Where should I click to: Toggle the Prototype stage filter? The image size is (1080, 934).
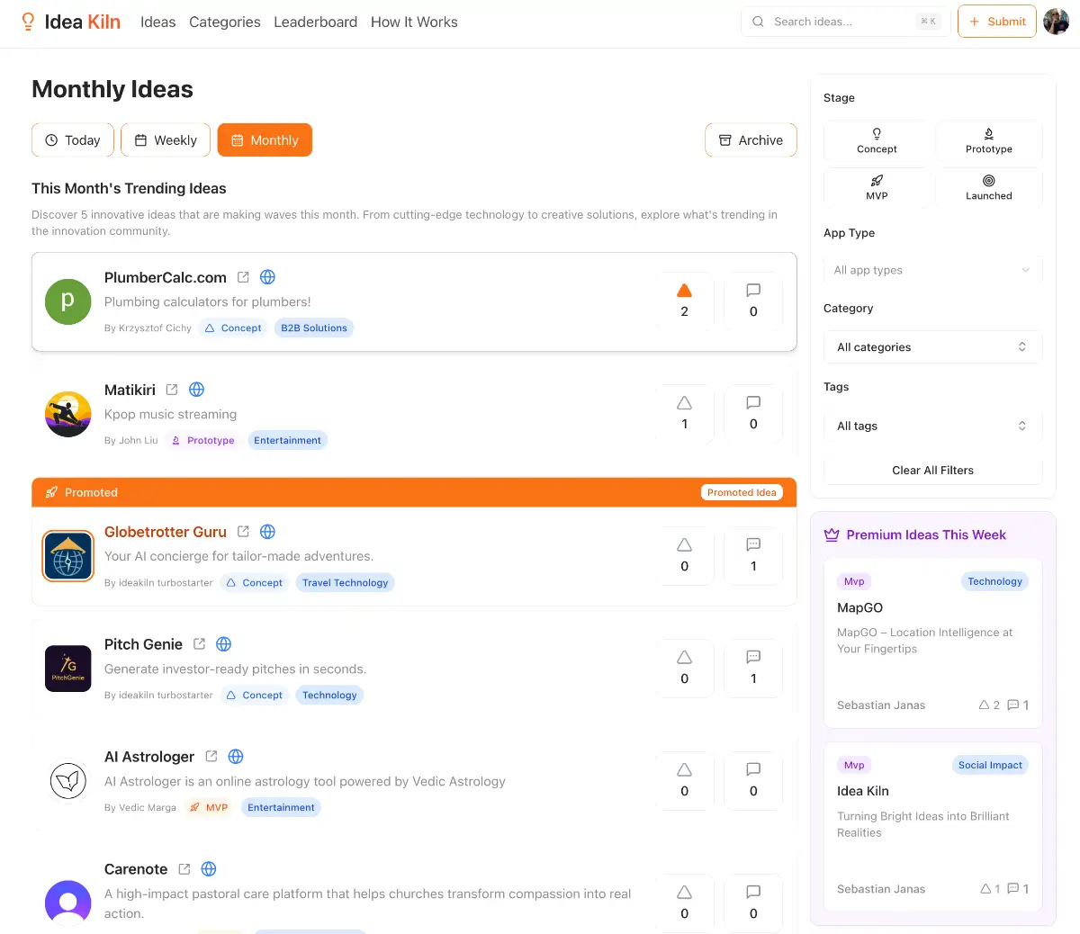coord(988,141)
